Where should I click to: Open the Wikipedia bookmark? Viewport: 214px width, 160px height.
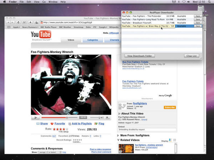(114, 27)
